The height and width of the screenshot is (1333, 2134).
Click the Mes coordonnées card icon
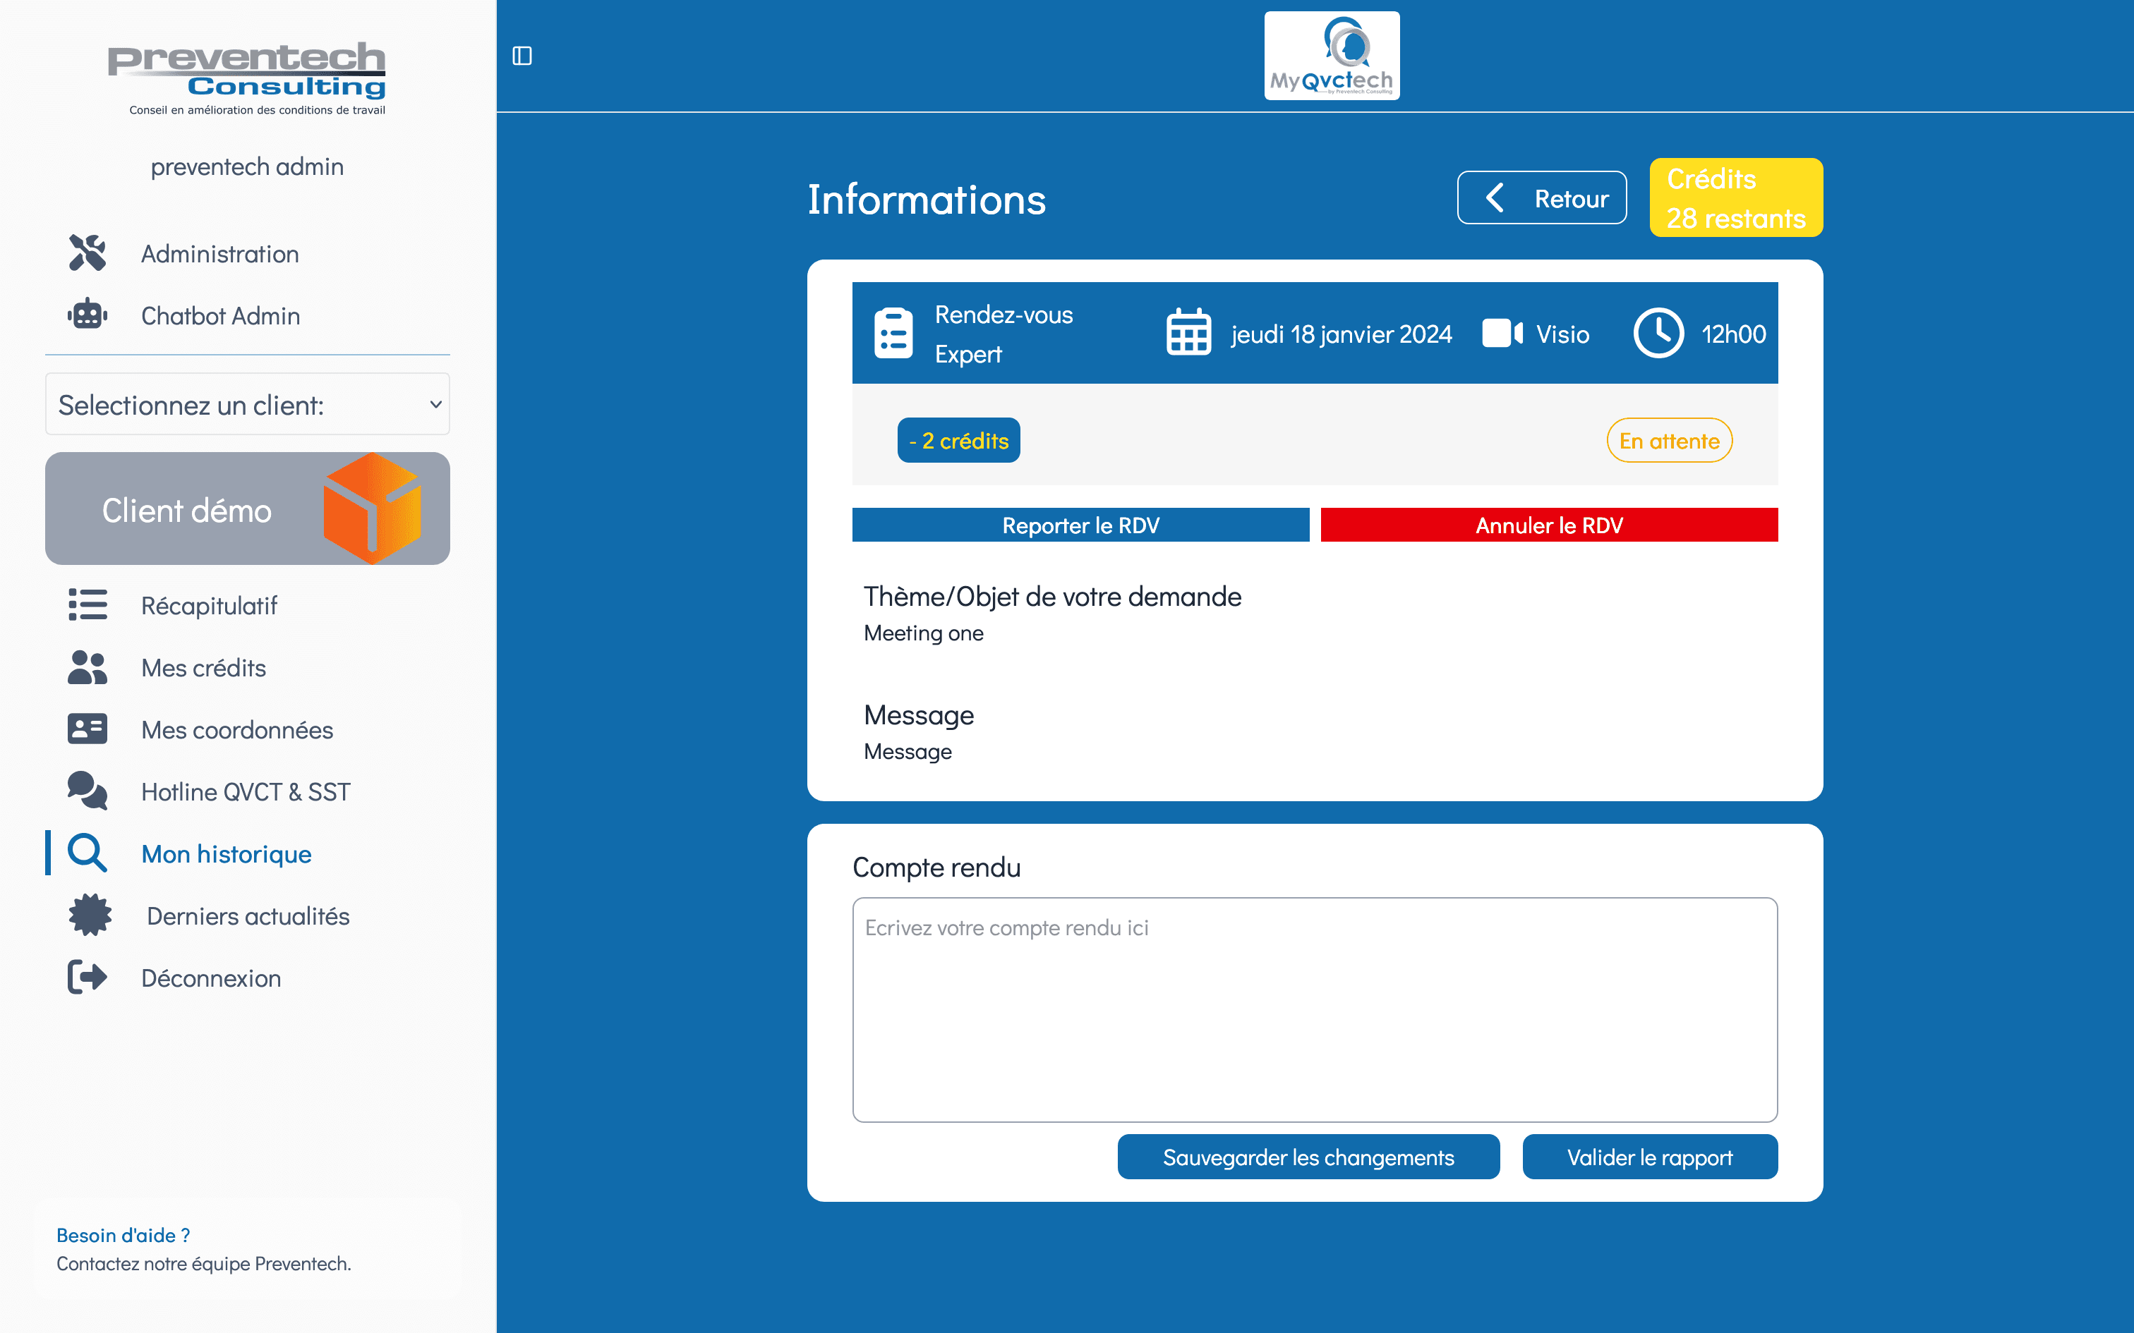(88, 729)
